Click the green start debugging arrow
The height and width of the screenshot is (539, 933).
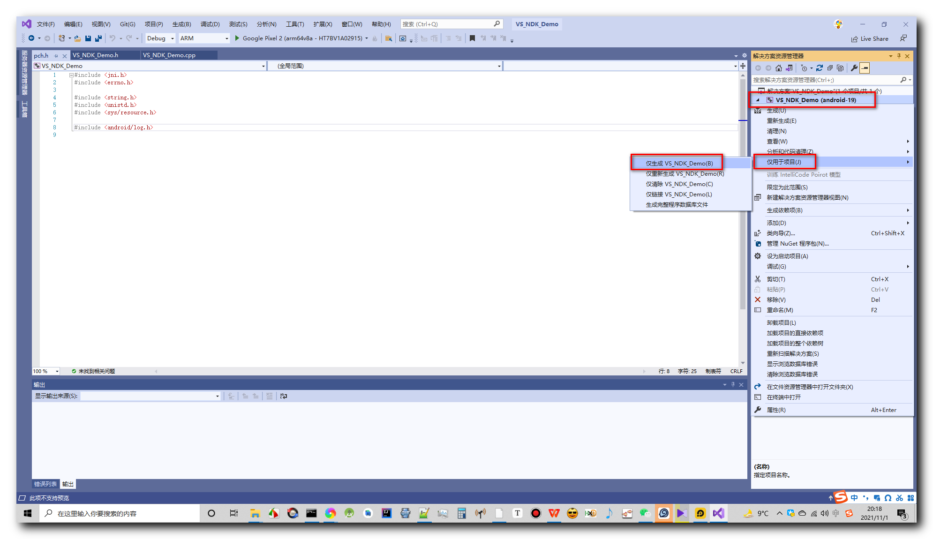[x=237, y=38]
